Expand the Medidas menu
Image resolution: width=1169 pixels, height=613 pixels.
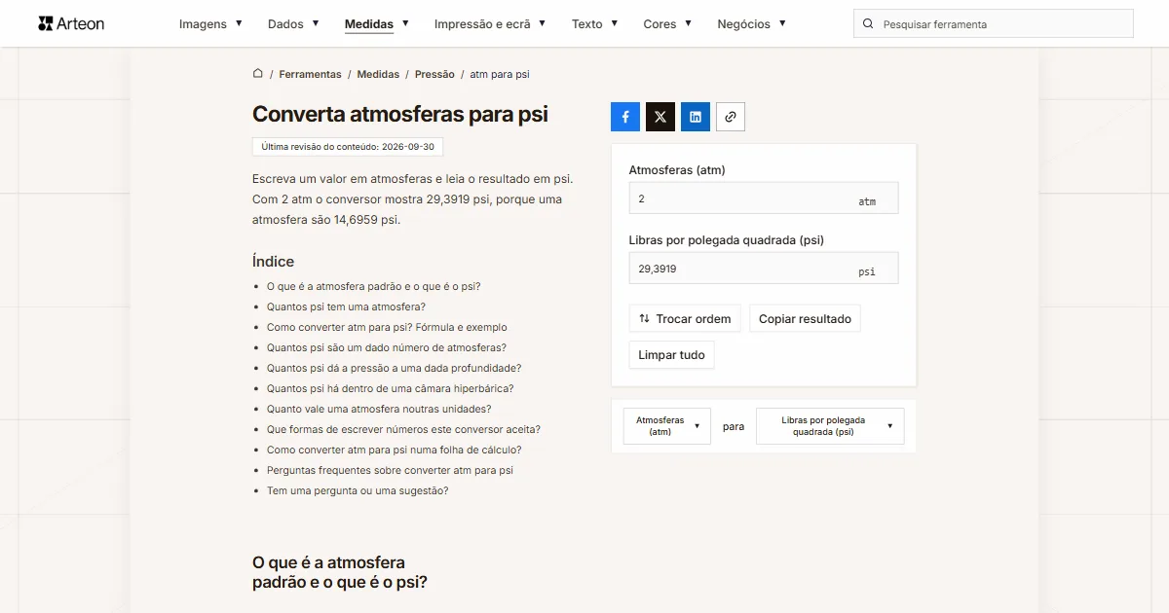click(x=377, y=24)
